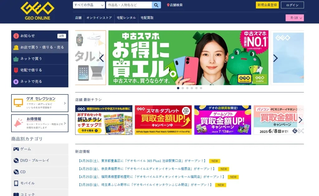Expand the すべての作品 dropdown
The image size is (319, 196).
point(89,5)
